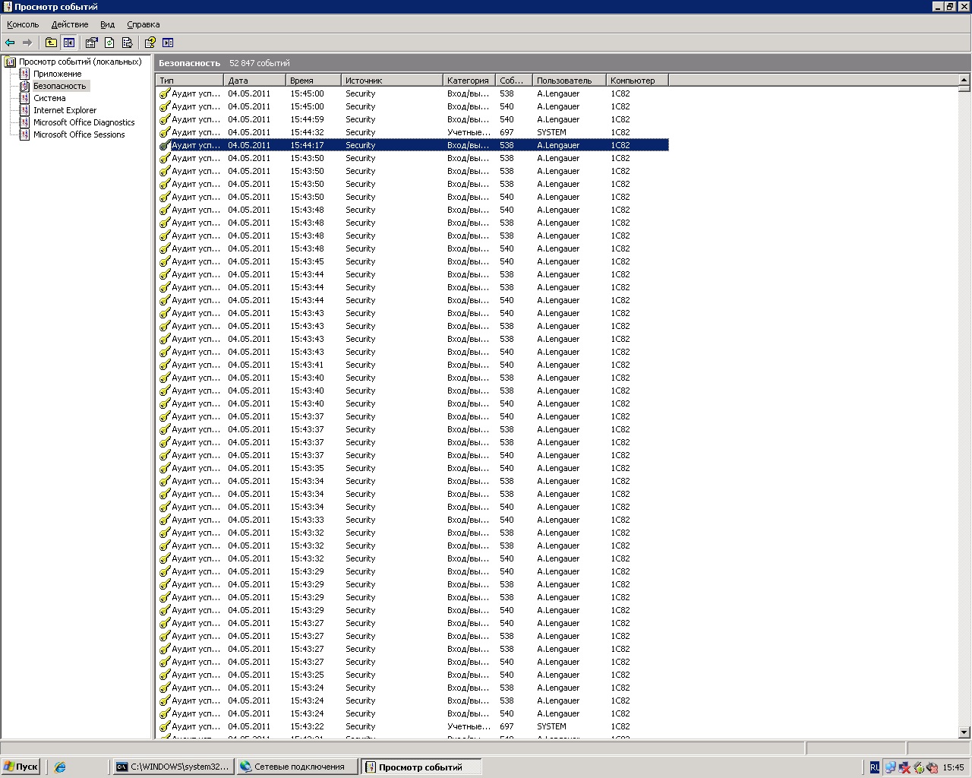Click the Безопасность pane header title
Viewport: 972px width, 778px height.
pyautogui.click(x=189, y=63)
